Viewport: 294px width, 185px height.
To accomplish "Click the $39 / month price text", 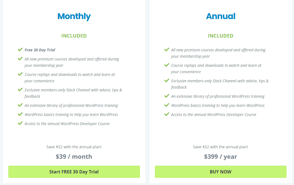I will (74, 157).
